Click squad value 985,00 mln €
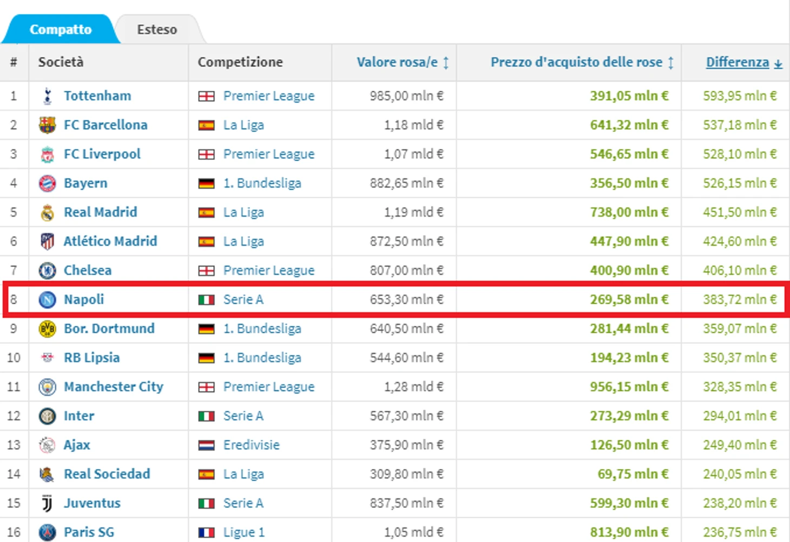 (407, 96)
